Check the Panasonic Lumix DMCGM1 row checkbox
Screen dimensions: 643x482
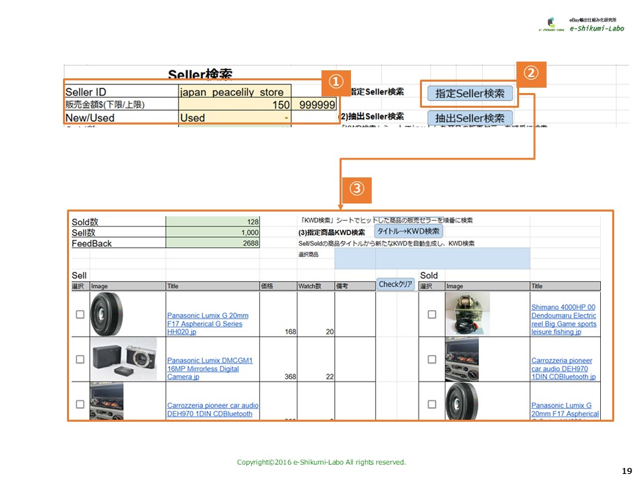click(80, 359)
